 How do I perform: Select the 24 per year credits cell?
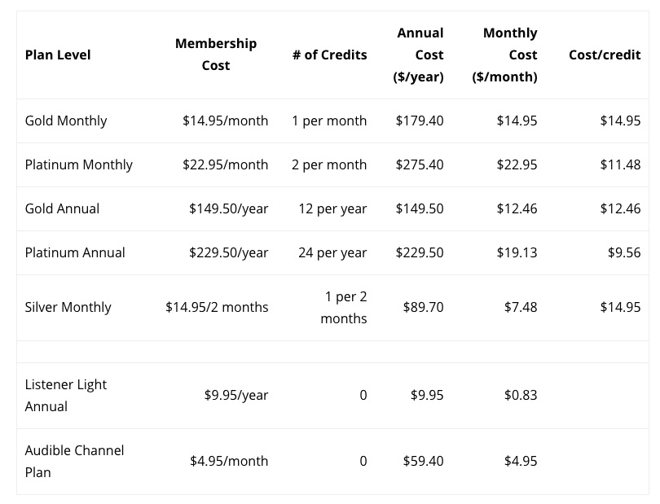click(x=332, y=252)
